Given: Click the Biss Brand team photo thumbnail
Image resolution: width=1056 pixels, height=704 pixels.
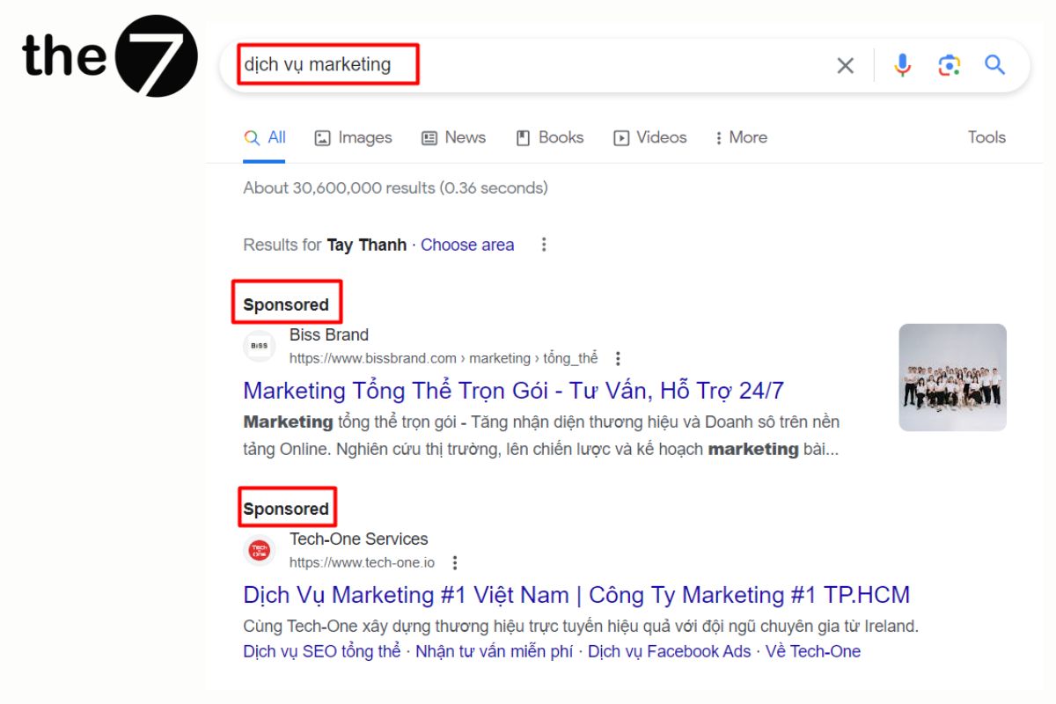Looking at the screenshot, I should (952, 377).
